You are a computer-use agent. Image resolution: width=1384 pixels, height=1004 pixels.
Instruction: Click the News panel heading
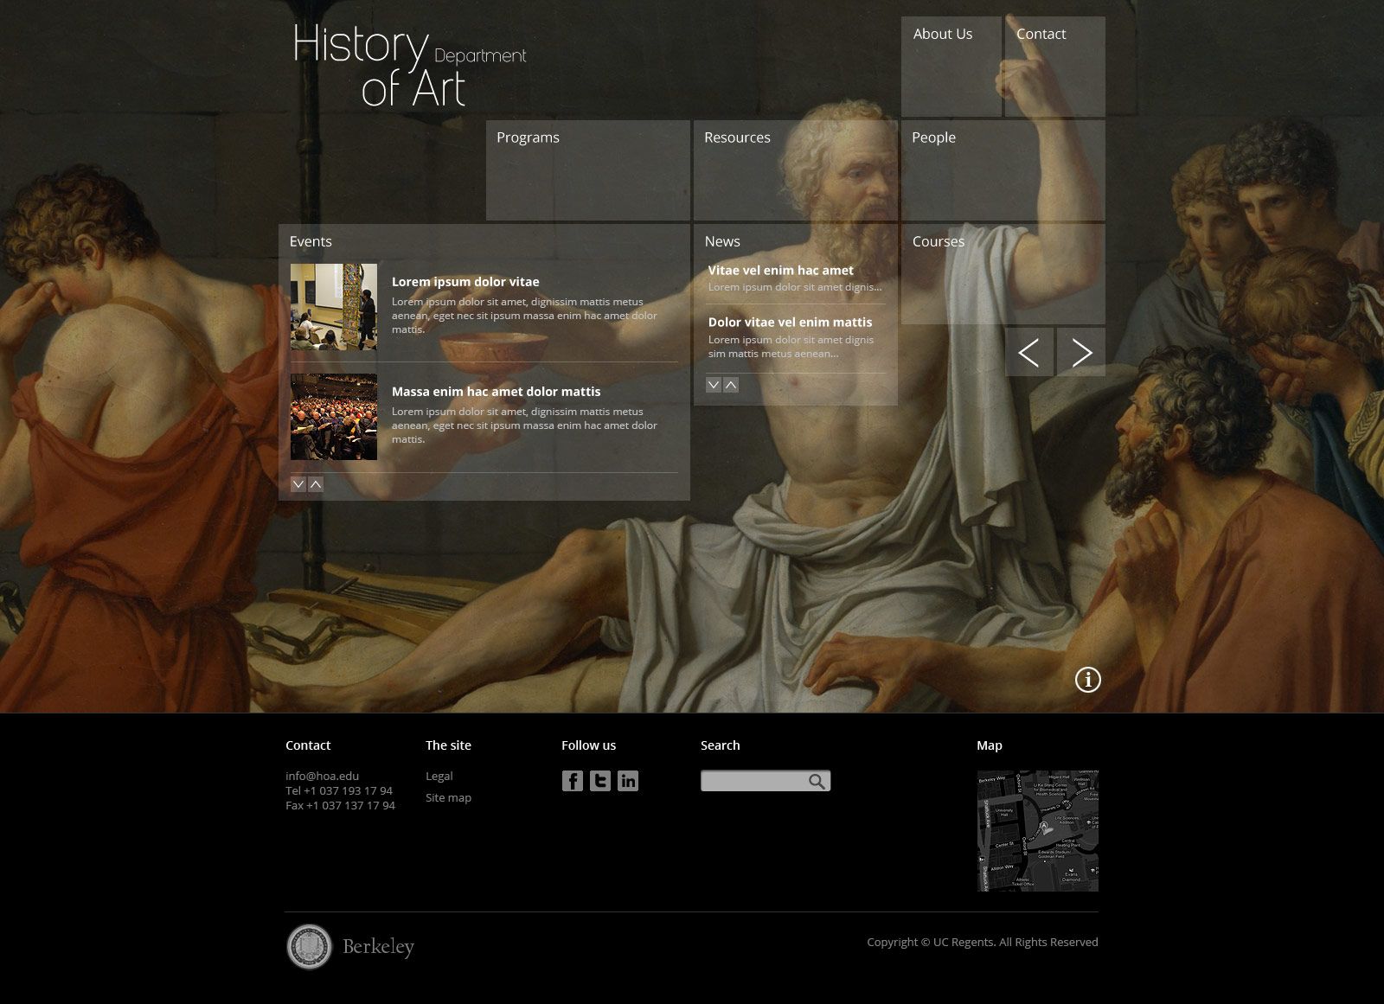[722, 241]
